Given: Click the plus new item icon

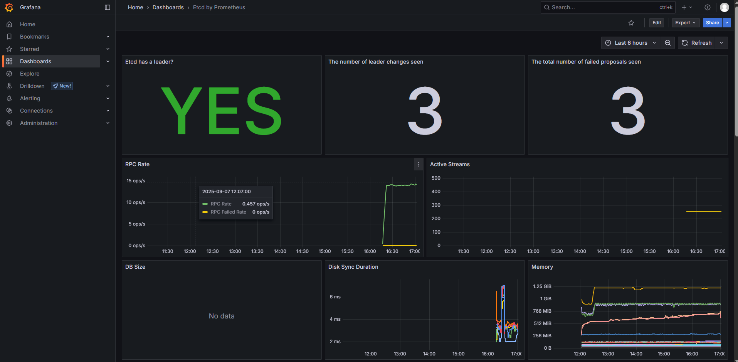Looking at the screenshot, I should pos(684,7).
